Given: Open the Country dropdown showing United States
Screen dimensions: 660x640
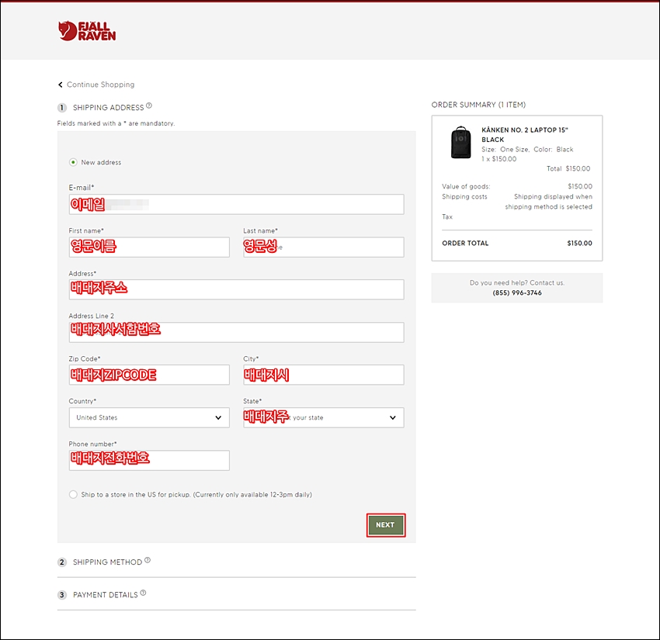Looking at the screenshot, I should (149, 417).
